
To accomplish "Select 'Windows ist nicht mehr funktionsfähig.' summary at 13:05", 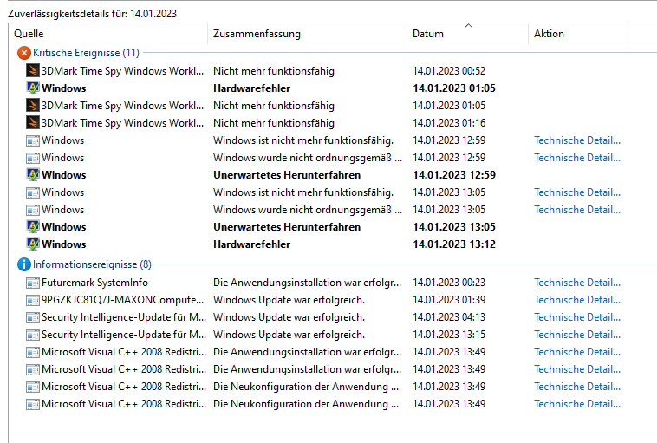I will tap(303, 192).
